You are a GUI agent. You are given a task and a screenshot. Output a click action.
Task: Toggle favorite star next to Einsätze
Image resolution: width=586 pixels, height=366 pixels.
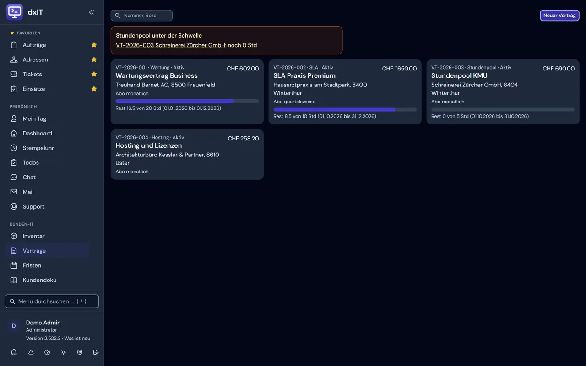(x=94, y=89)
